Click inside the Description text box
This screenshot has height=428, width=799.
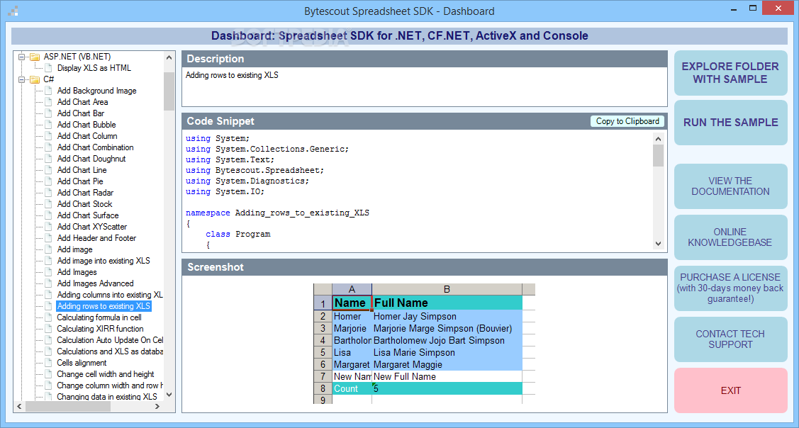point(425,86)
